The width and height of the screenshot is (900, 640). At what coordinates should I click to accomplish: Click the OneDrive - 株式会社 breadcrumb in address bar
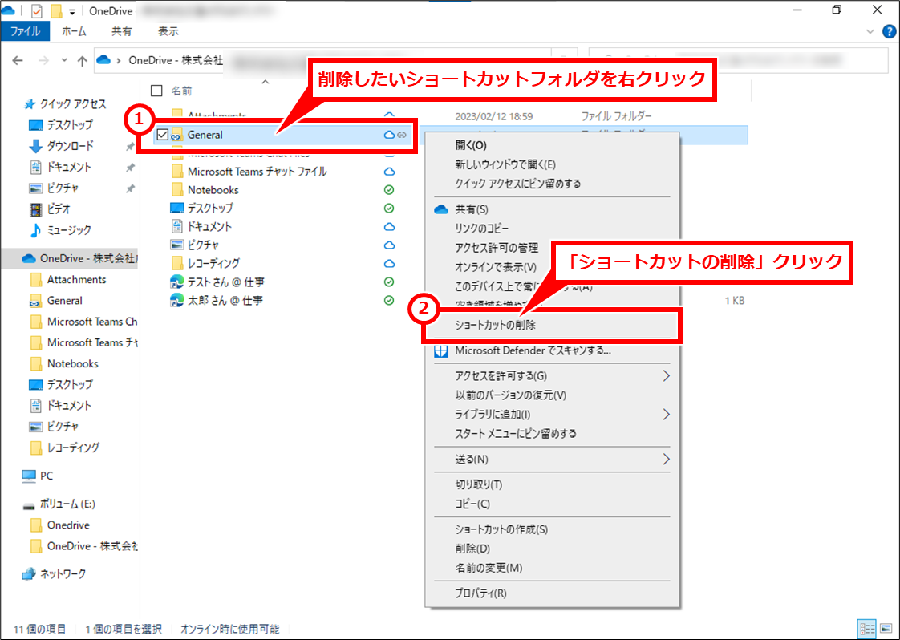(176, 60)
